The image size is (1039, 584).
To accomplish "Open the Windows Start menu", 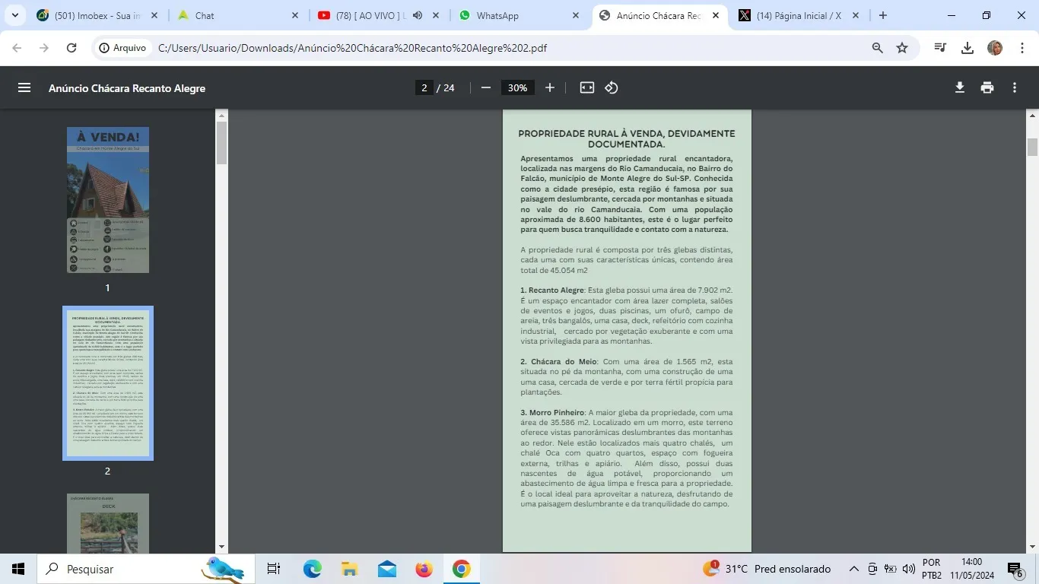I will click(18, 569).
